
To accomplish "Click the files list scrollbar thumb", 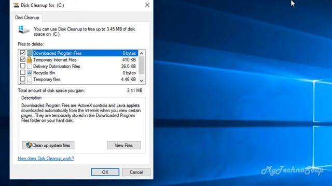I will [142, 65].
